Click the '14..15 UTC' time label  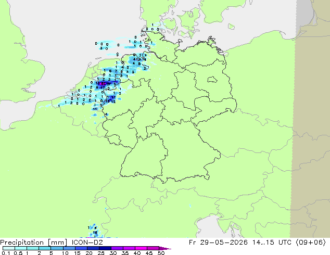(x=272, y=243)
